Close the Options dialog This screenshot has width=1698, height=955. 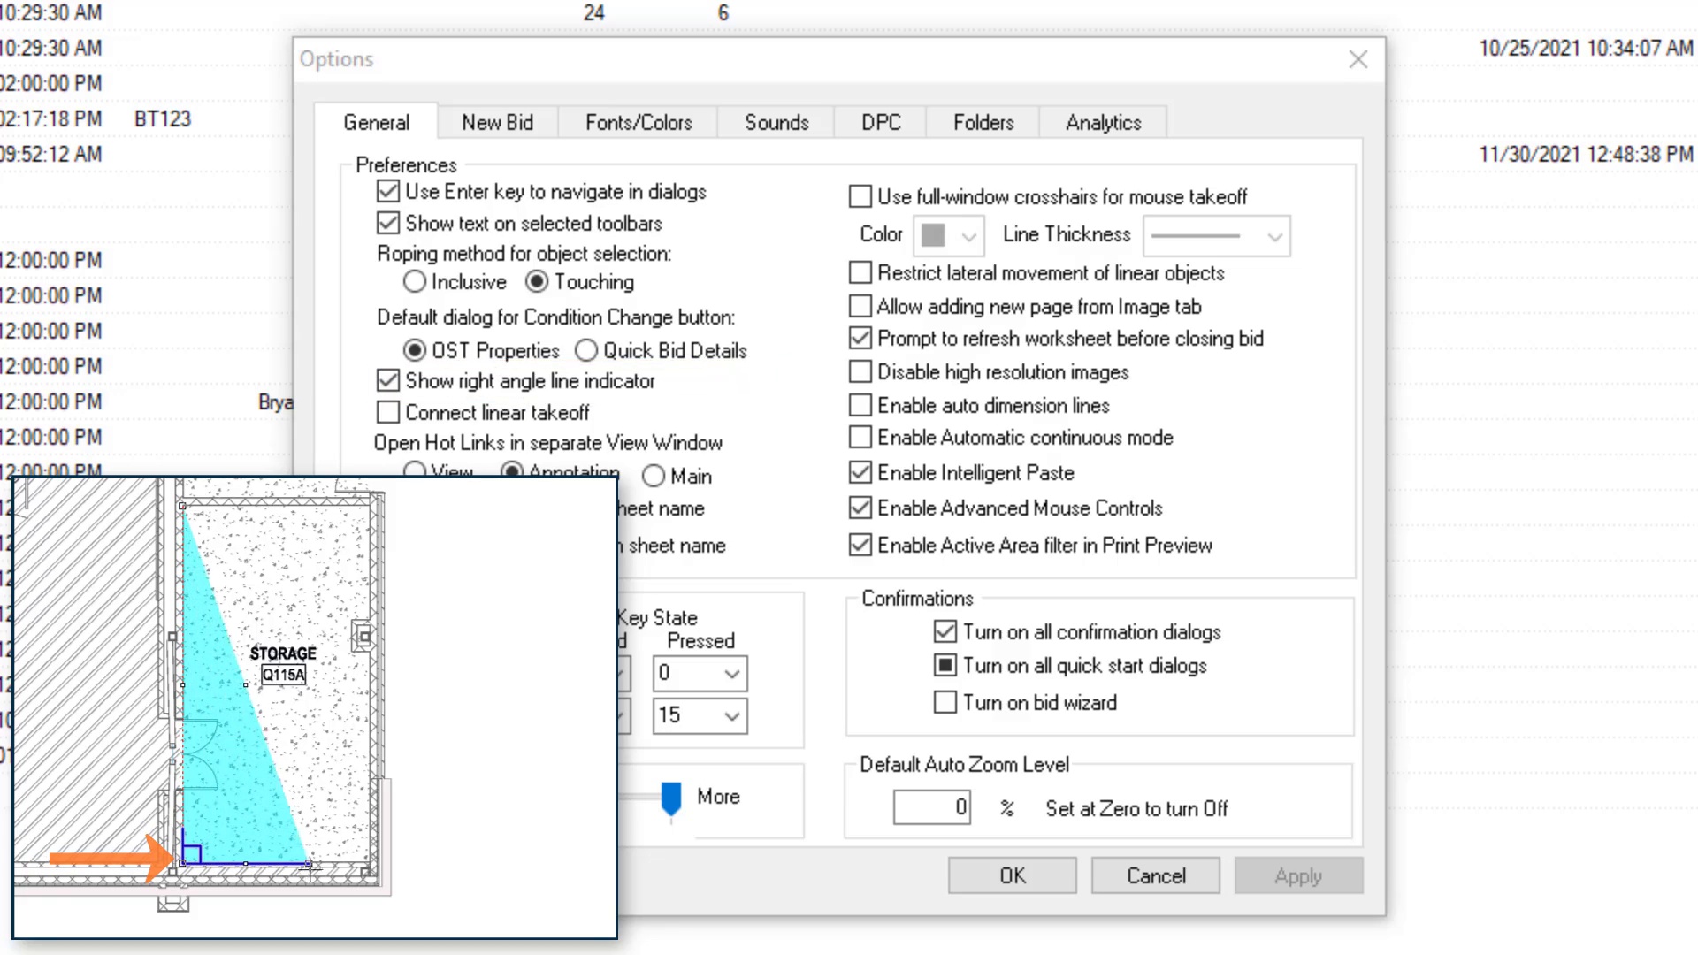pos(1358,59)
